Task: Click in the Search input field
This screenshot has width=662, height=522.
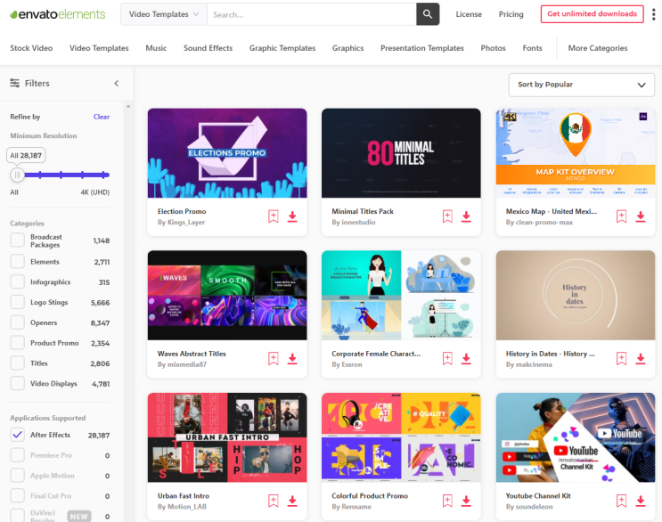Action: point(312,14)
